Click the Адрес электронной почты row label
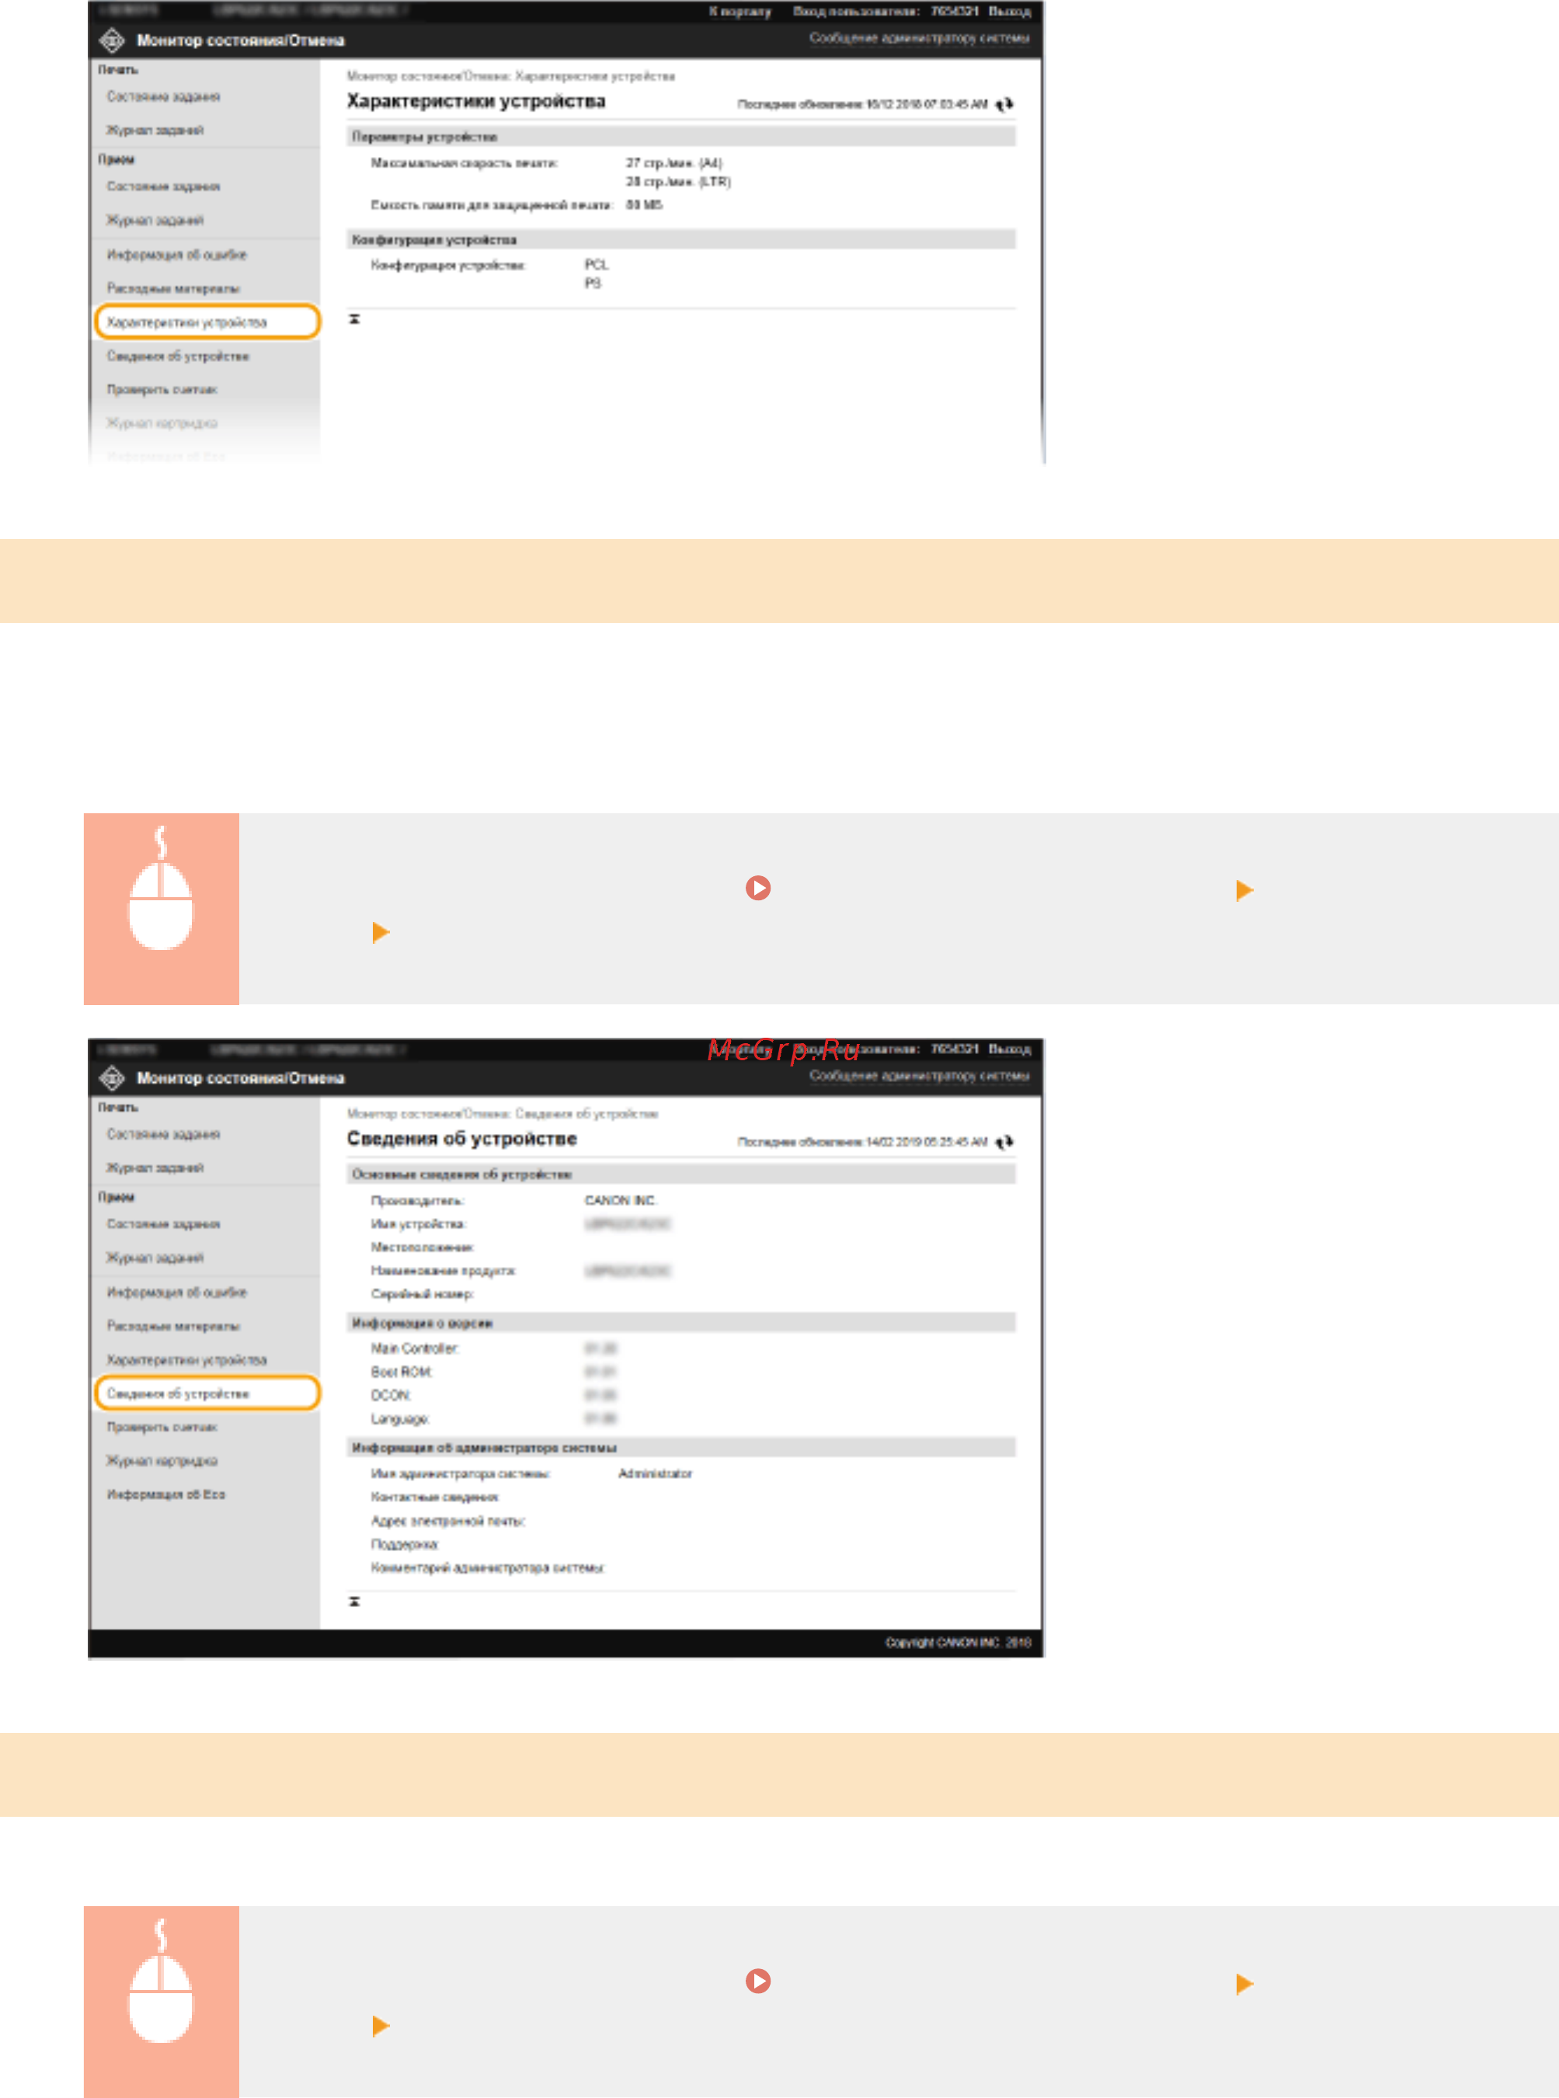The width and height of the screenshot is (1559, 2098). tap(448, 1522)
